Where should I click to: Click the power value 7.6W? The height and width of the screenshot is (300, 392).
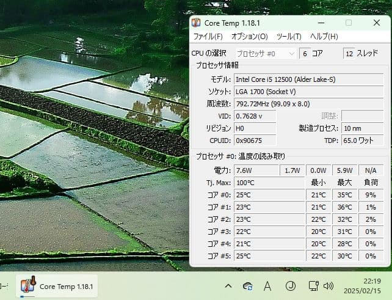[x=256, y=170]
